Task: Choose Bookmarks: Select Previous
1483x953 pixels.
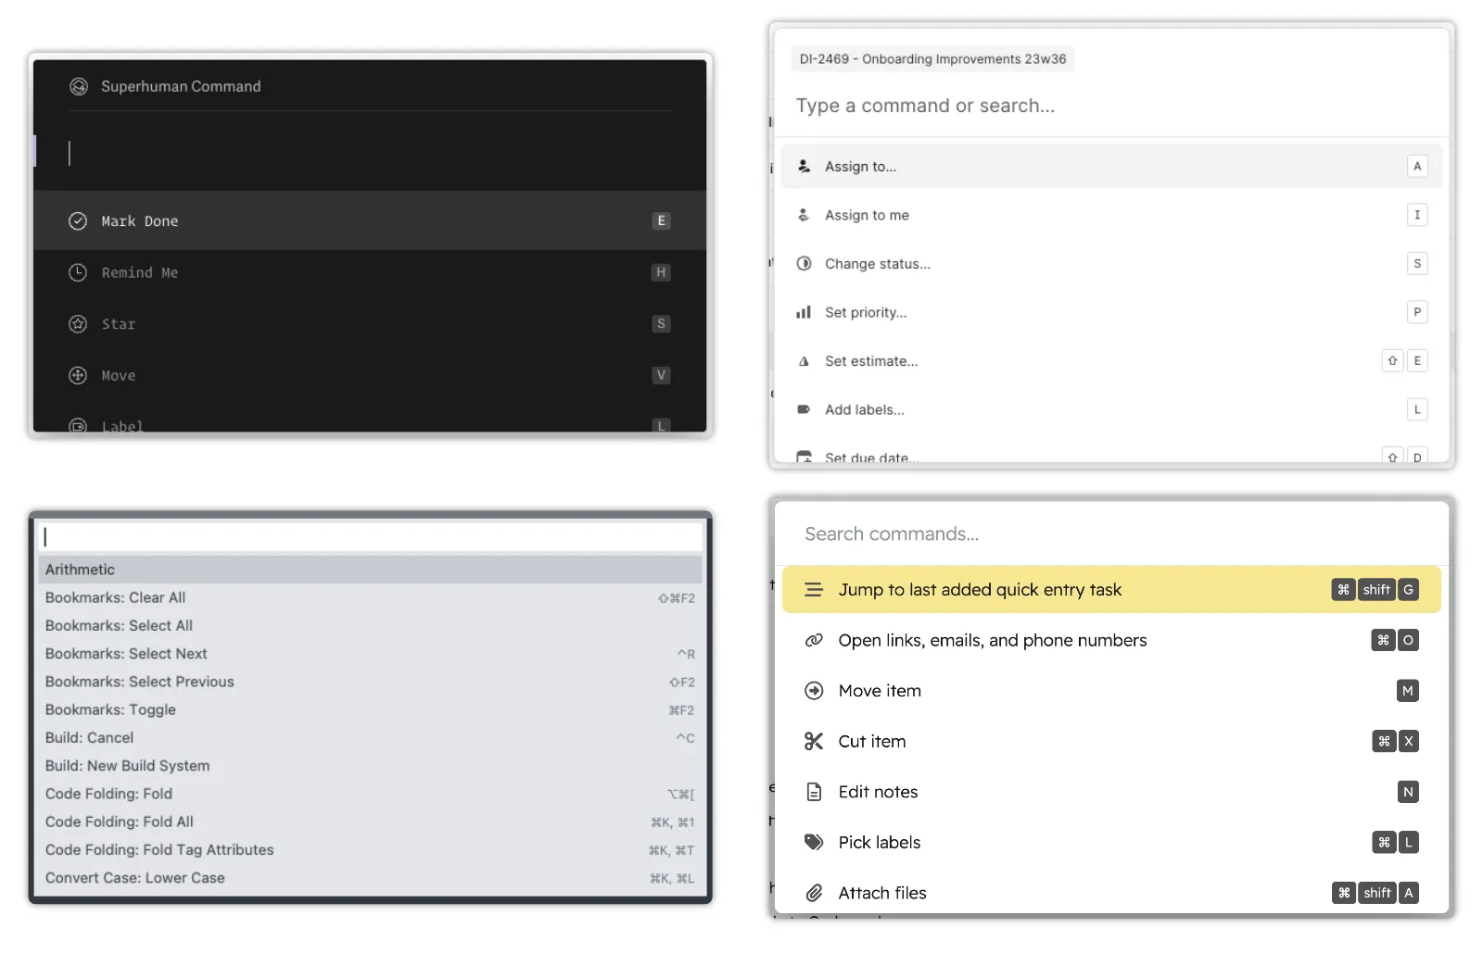Action: [x=371, y=682]
